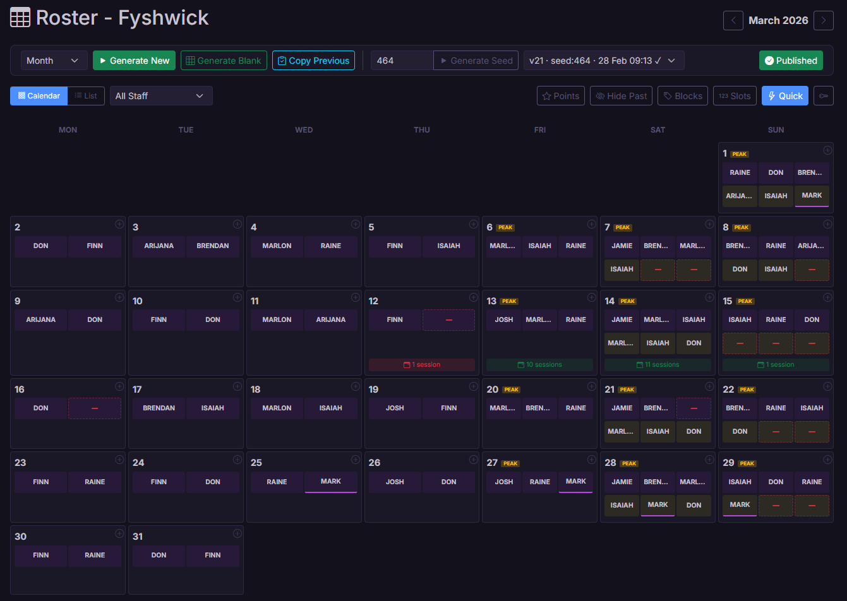This screenshot has width=847, height=601.
Task: Switch to List view
Action: (86, 95)
